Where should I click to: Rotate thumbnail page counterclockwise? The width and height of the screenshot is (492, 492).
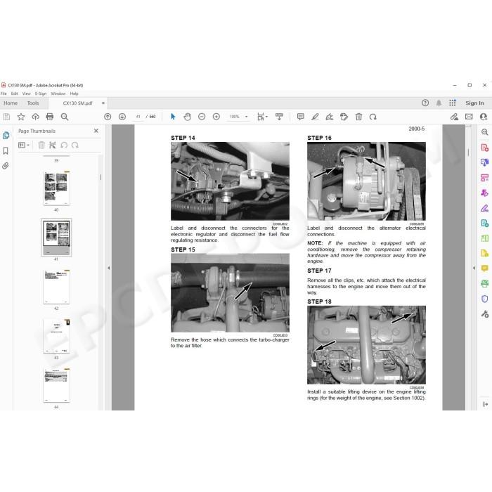[x=64, y=145]
